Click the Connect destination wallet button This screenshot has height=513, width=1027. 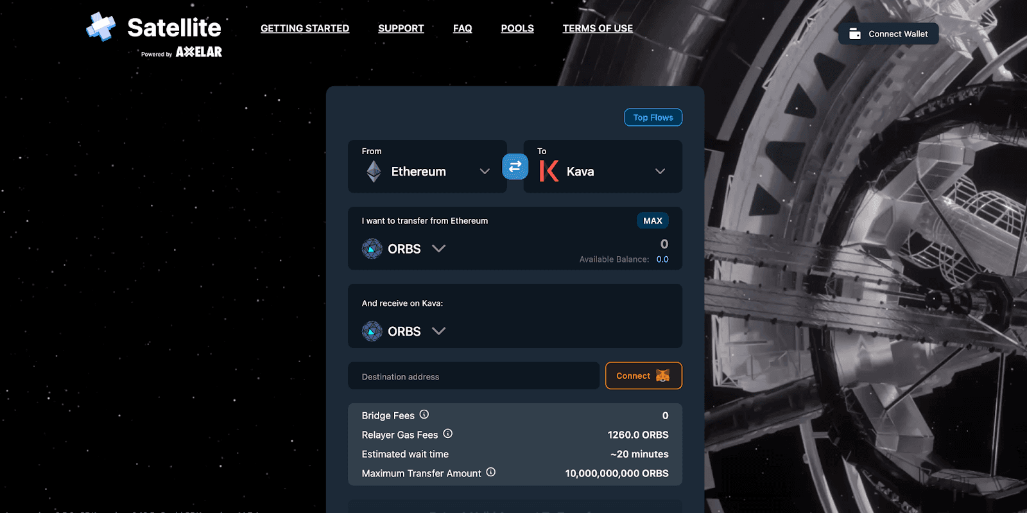click(644, 376)
